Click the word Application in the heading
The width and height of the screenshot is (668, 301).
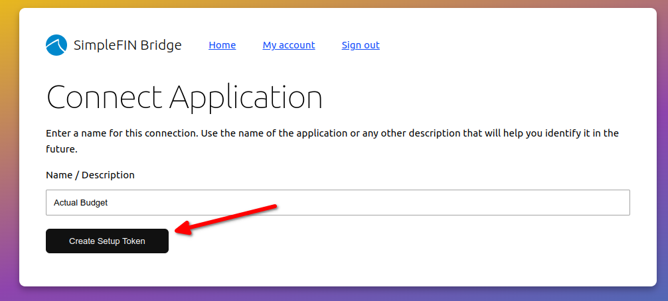click(246, 97)
